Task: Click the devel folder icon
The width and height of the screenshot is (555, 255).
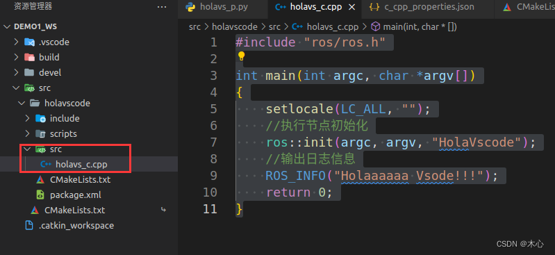Action: pyautogui.click(x=29, y=72)
